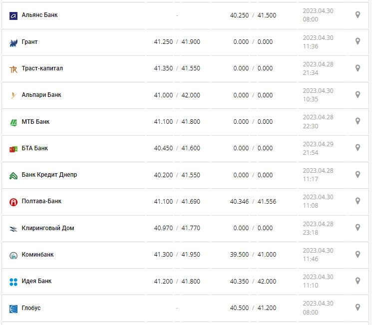The image size is (372, 325).
Task: Click the map pin icon for Альянс Банк
Action: click(358, 15)
